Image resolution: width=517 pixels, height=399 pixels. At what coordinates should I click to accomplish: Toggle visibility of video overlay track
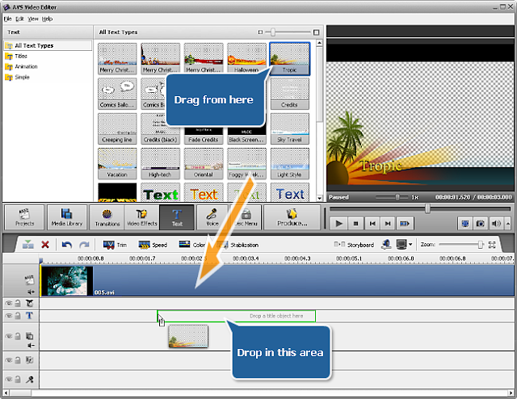pyautogui.click(x=9, y=336)
